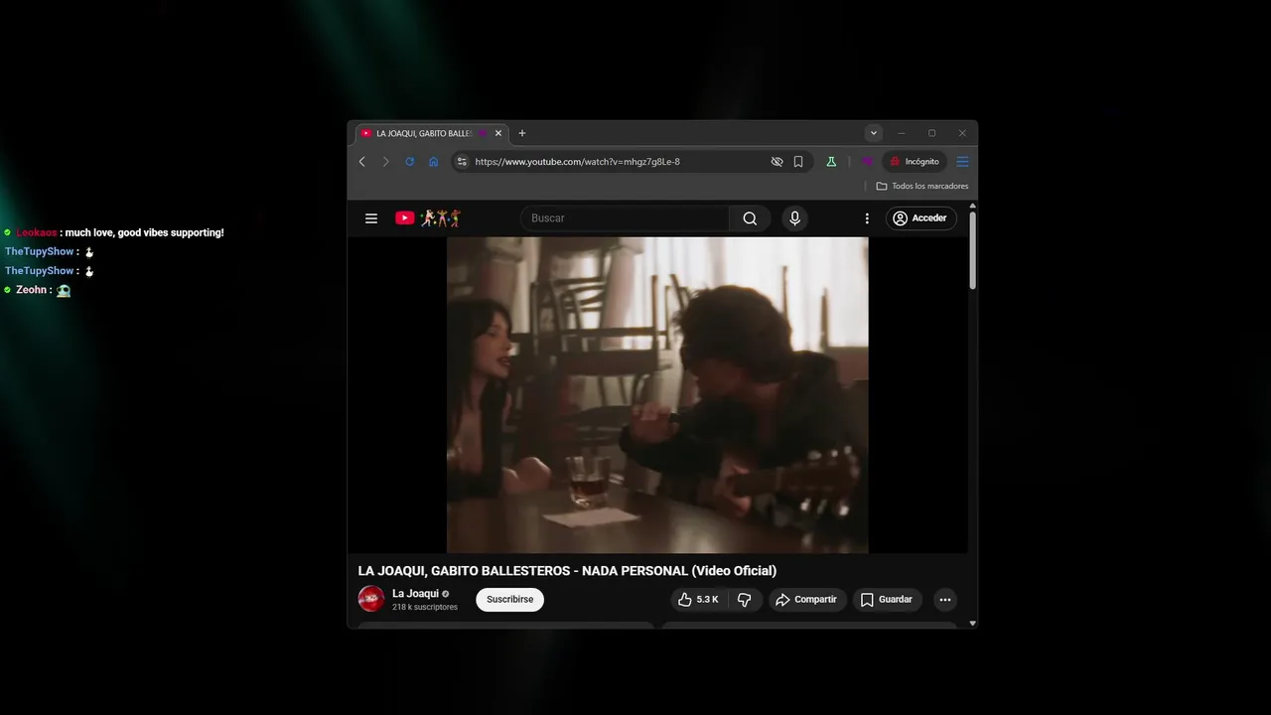Open the browser main menu icon

click(x=962, y=162)
